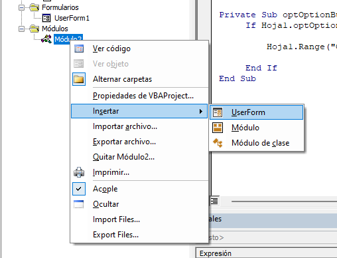Click the If Hoja1.optOption code line
The height and width of the screenshot is (258, 337).
pyautogui.click(x=291, y=25)
